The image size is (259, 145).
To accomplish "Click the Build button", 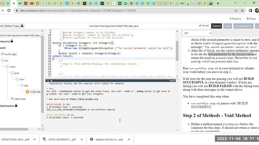I will coord(227,26).
